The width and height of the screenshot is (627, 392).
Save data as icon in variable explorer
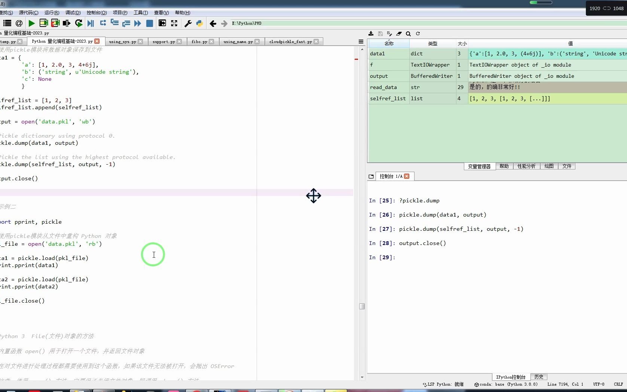coord(389,33)
